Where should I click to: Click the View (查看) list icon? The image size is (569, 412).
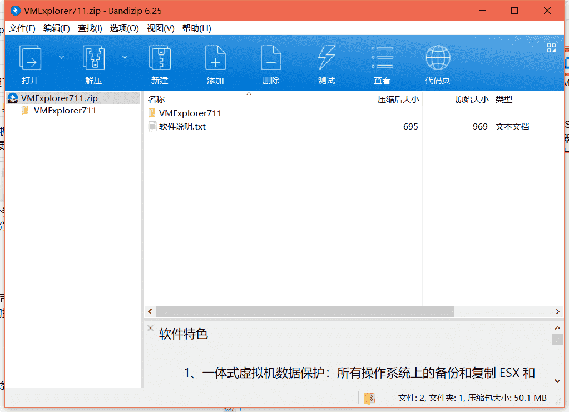tap(382, 57)
